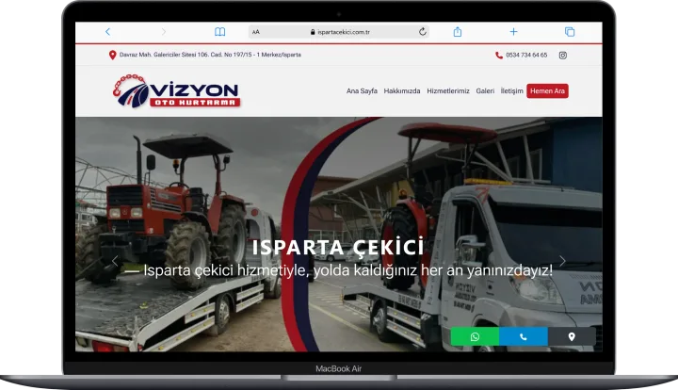The width and height of the screenshot is (678, 390).
Task: Add a new tab with the plus icon
Action: 513,32
